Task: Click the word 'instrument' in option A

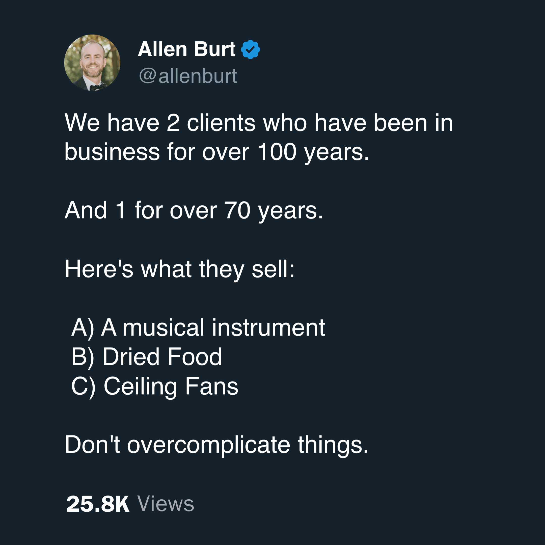Action: tap(268, 328)
